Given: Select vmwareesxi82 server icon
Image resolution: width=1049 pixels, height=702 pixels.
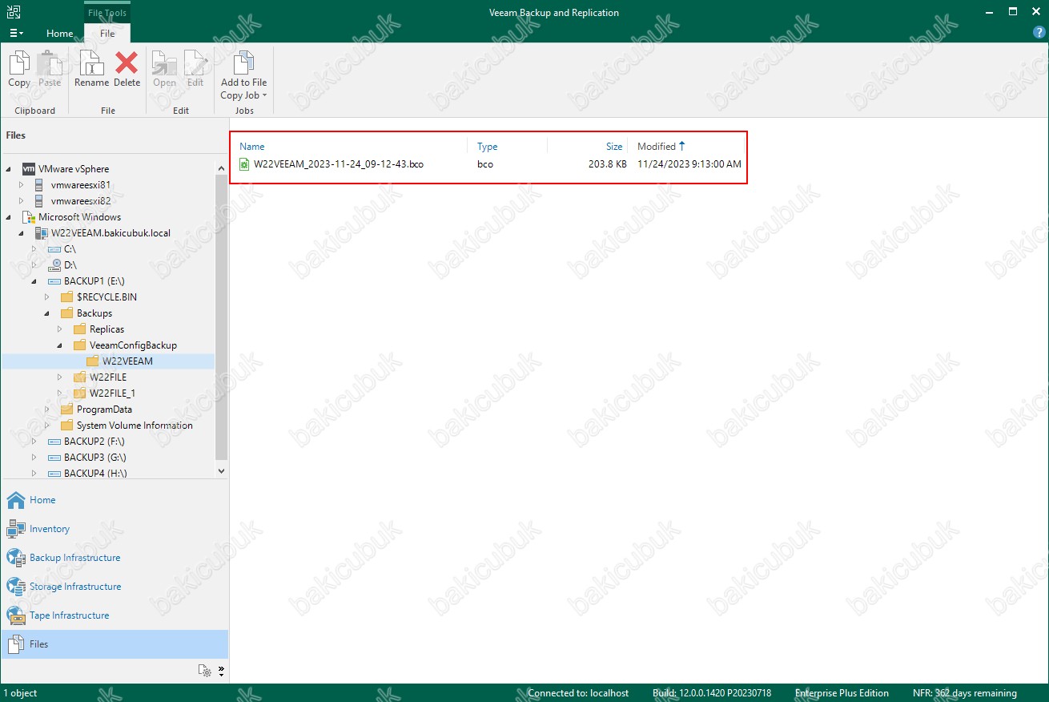Looking at the screenshot, I should (39, 201).
